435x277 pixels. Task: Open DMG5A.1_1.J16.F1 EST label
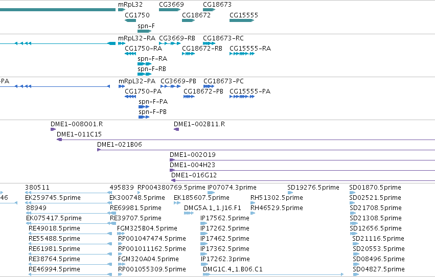pos(212,208)
